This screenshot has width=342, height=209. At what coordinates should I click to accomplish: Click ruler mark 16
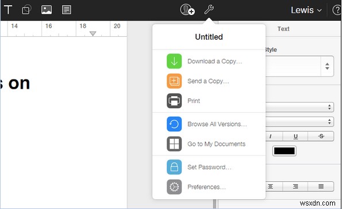(x=48, y=26)
